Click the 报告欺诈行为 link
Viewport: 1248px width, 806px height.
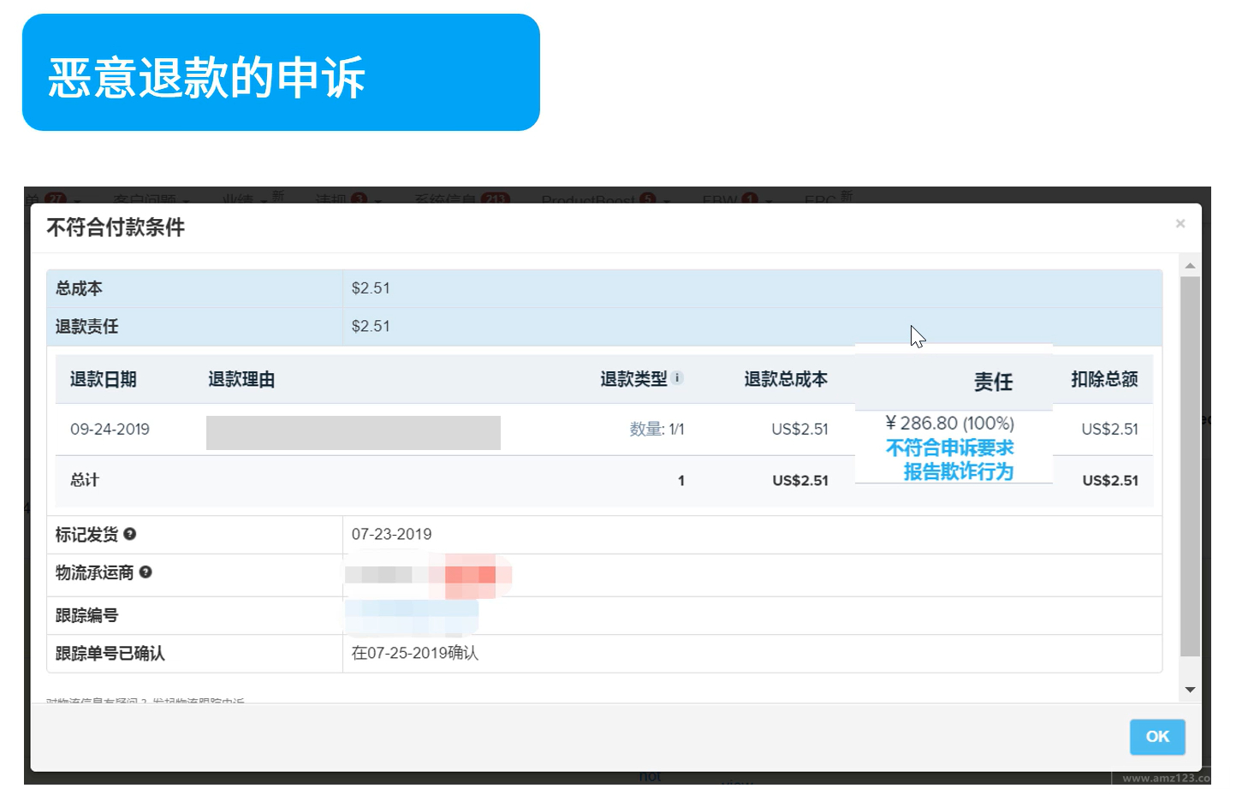pyautogui.click(x=959, y=471)
